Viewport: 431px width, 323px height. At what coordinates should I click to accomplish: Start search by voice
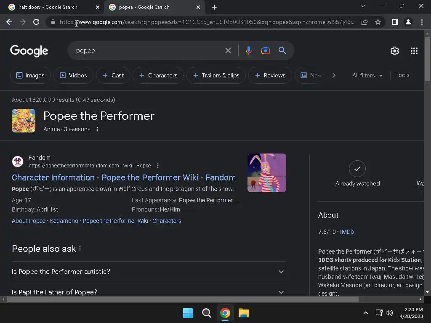click(x=248, y=50)
